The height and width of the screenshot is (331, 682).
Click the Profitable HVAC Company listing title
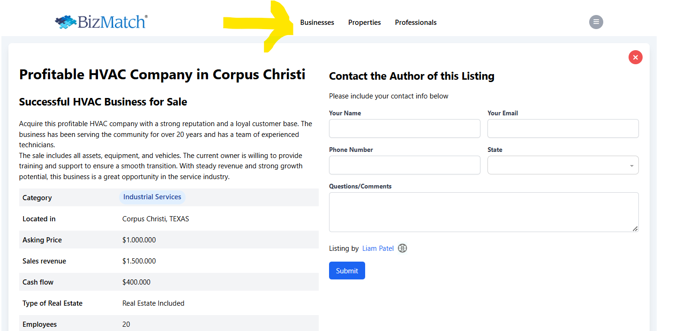[162, 75]
